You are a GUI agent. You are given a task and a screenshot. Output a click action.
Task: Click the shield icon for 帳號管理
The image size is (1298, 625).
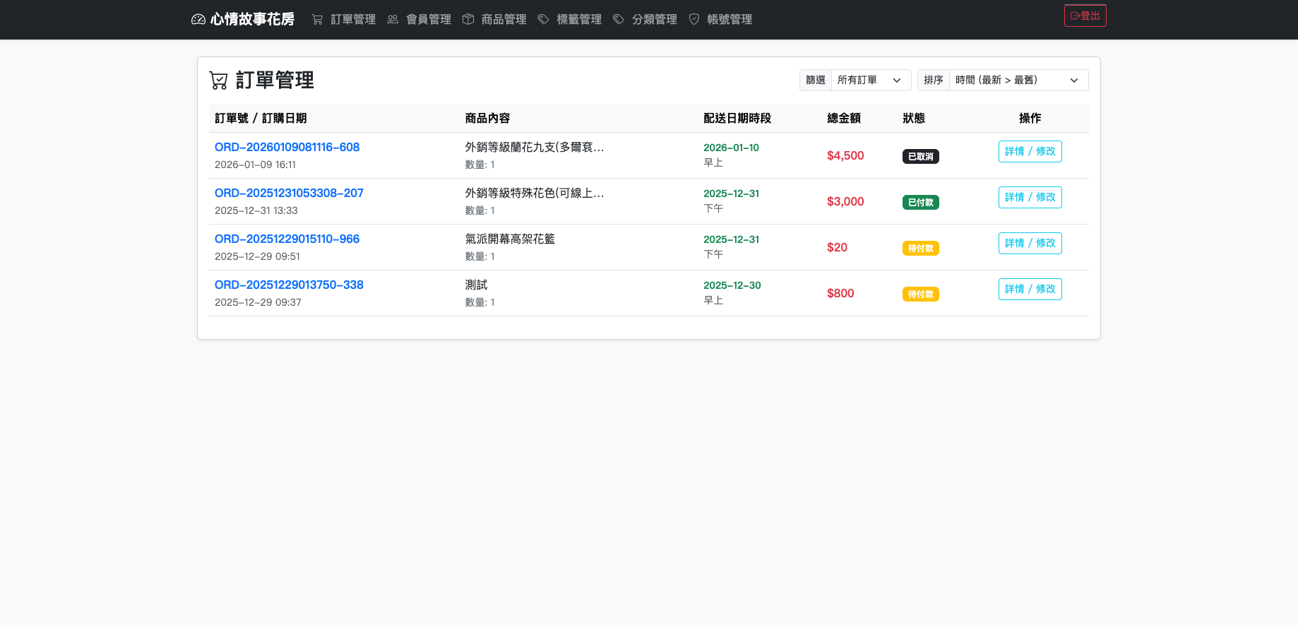tap(694, 19)
